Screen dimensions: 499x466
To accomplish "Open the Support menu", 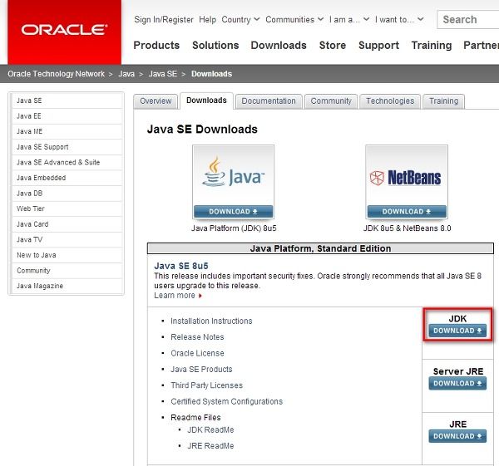I will [x=378, y=45].
